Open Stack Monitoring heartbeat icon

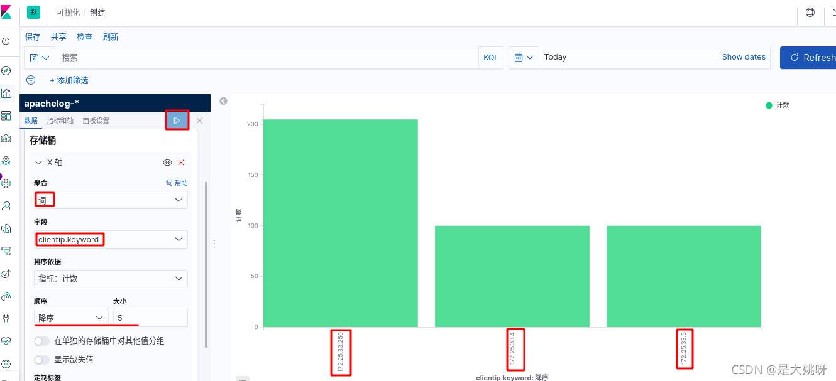click(x=6, y=341)
